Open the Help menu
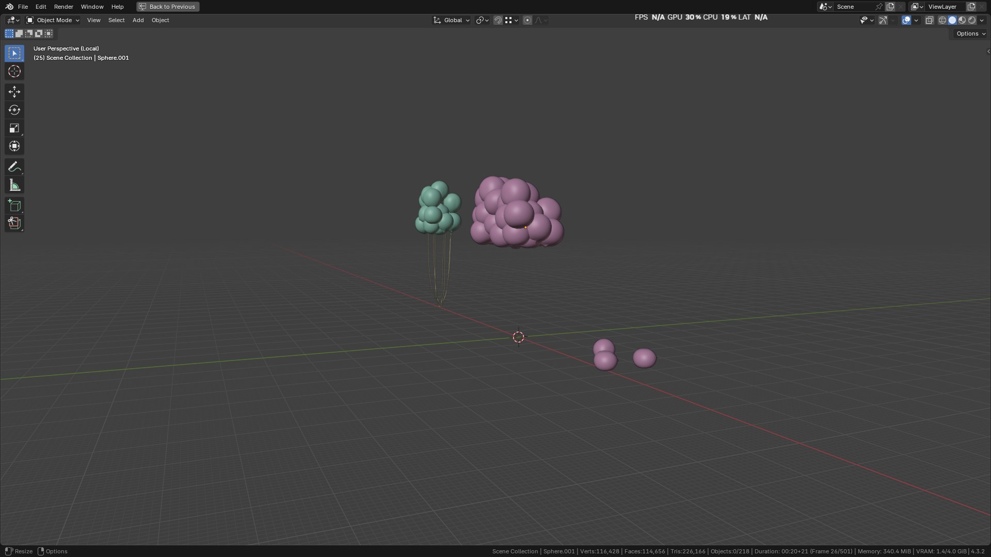 pyautogui.click(x=117, y=7)
